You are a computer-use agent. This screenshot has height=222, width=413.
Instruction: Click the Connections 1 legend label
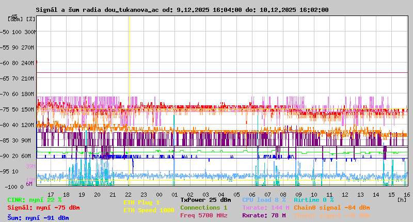click(203, 208)
